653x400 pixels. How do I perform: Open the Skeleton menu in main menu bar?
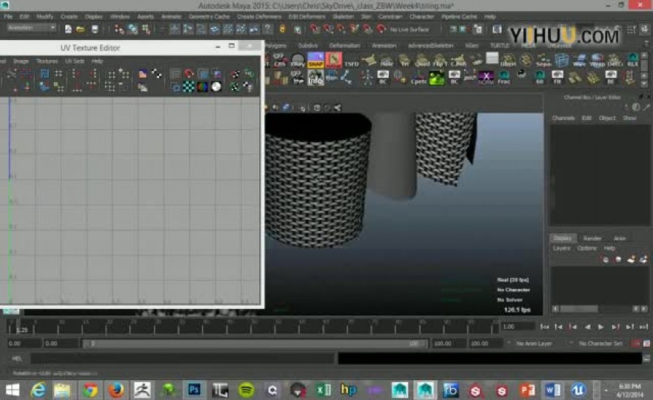pos(343,16)
